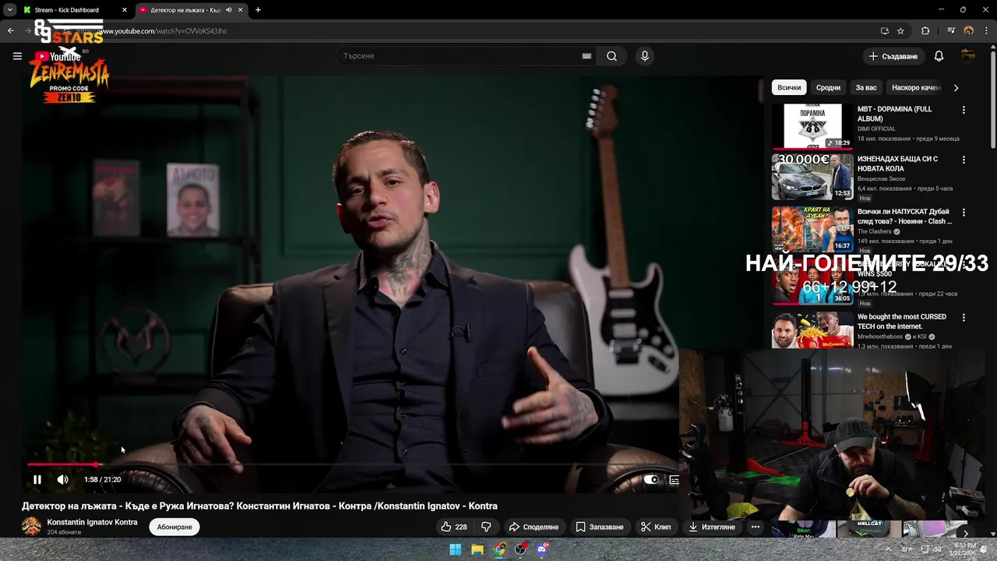Screen dimensions: 997x561
Task: Select the Всички filter chip
Action: click(789, 88)
